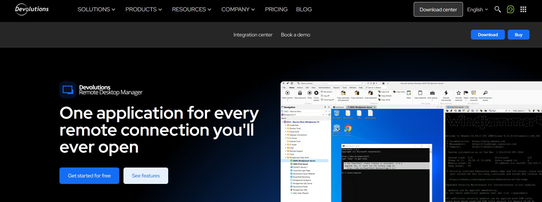Click the Insert log comment icon

click(x=473, y=93)
